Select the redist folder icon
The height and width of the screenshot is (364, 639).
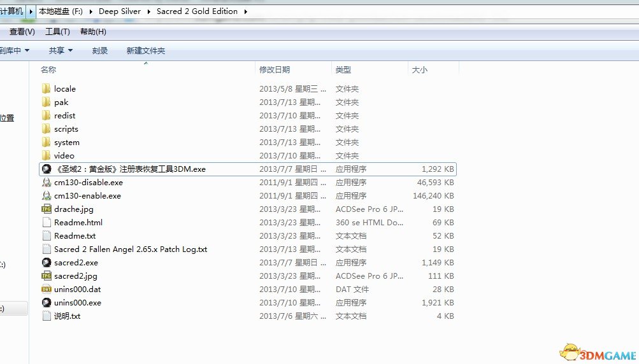coord(47,116)
